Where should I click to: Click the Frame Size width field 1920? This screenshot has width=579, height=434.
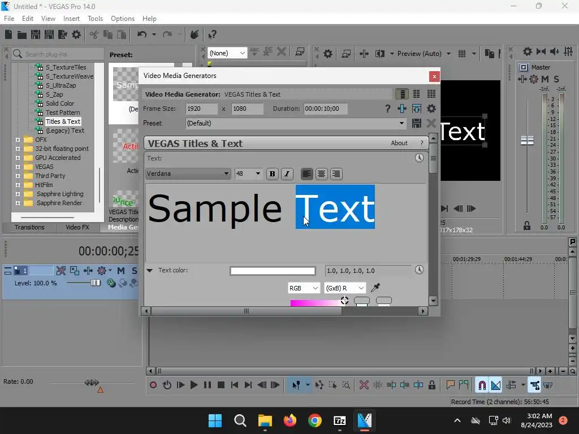202,108
